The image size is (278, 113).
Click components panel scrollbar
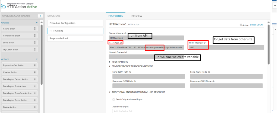pos(42,55)
